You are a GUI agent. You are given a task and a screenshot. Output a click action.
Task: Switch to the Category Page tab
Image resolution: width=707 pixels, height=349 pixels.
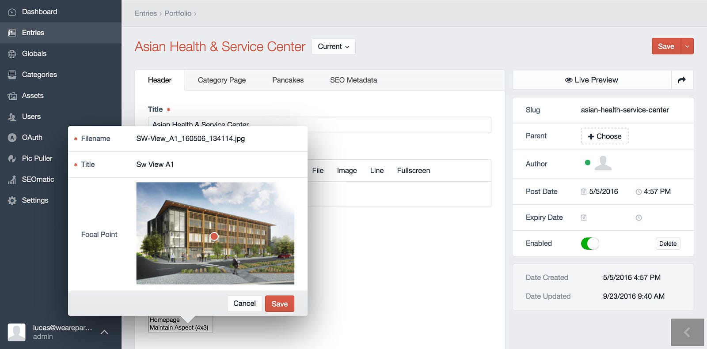point(222,80)
